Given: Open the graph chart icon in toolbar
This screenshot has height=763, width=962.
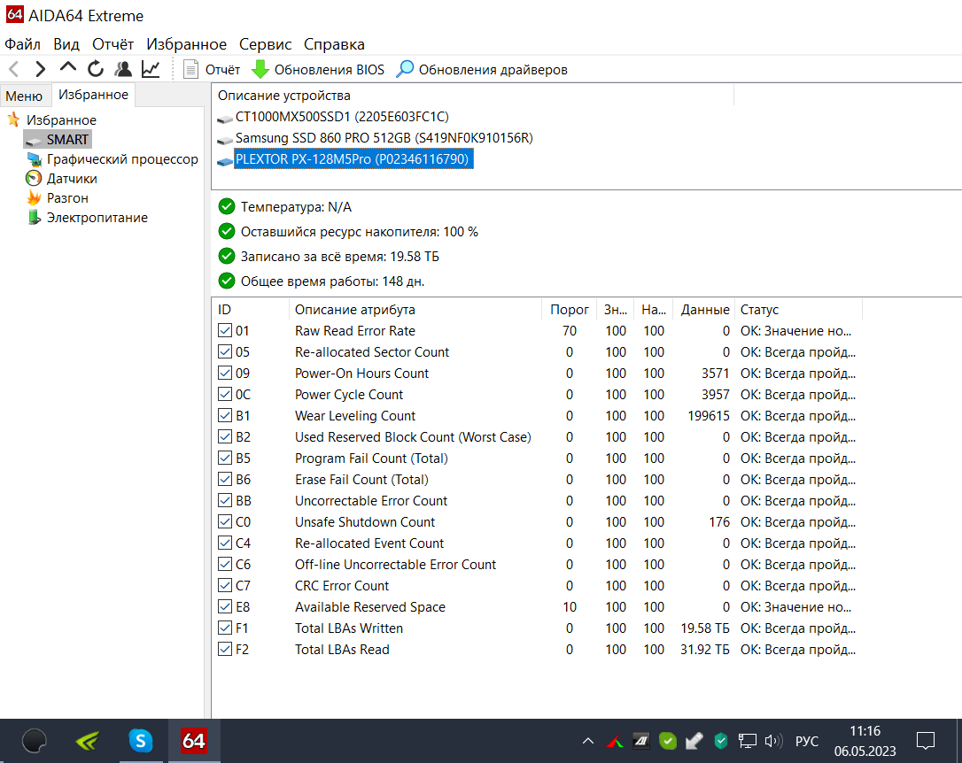Looking at the screenshot, I should click(151, 69).
